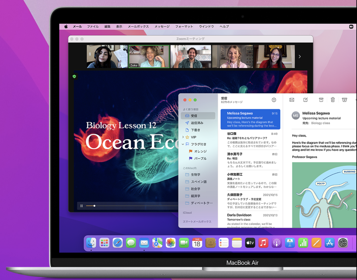Open Launchpad from the Dock

(x=104, y=243)
